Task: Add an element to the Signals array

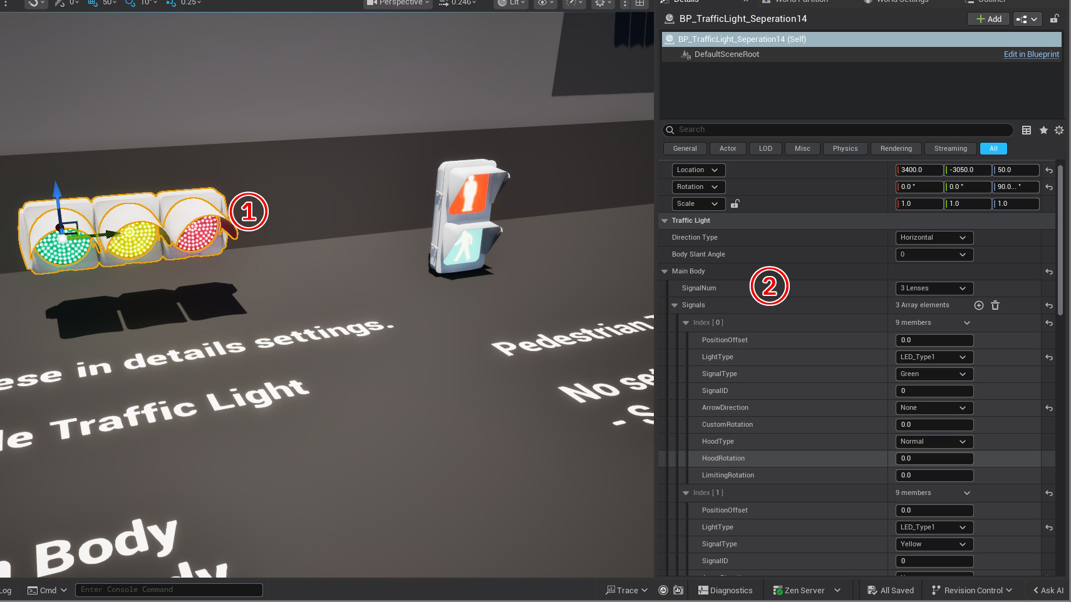Action: coord(979,305)
